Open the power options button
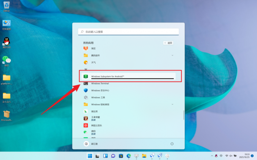 (x=172, y=144)
